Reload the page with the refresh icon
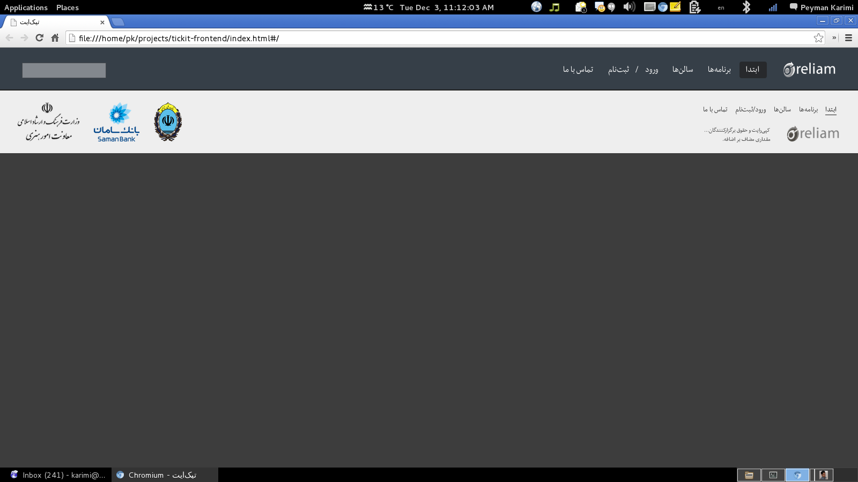The width and height of the screenshot is (858, 482). (39, 37)
